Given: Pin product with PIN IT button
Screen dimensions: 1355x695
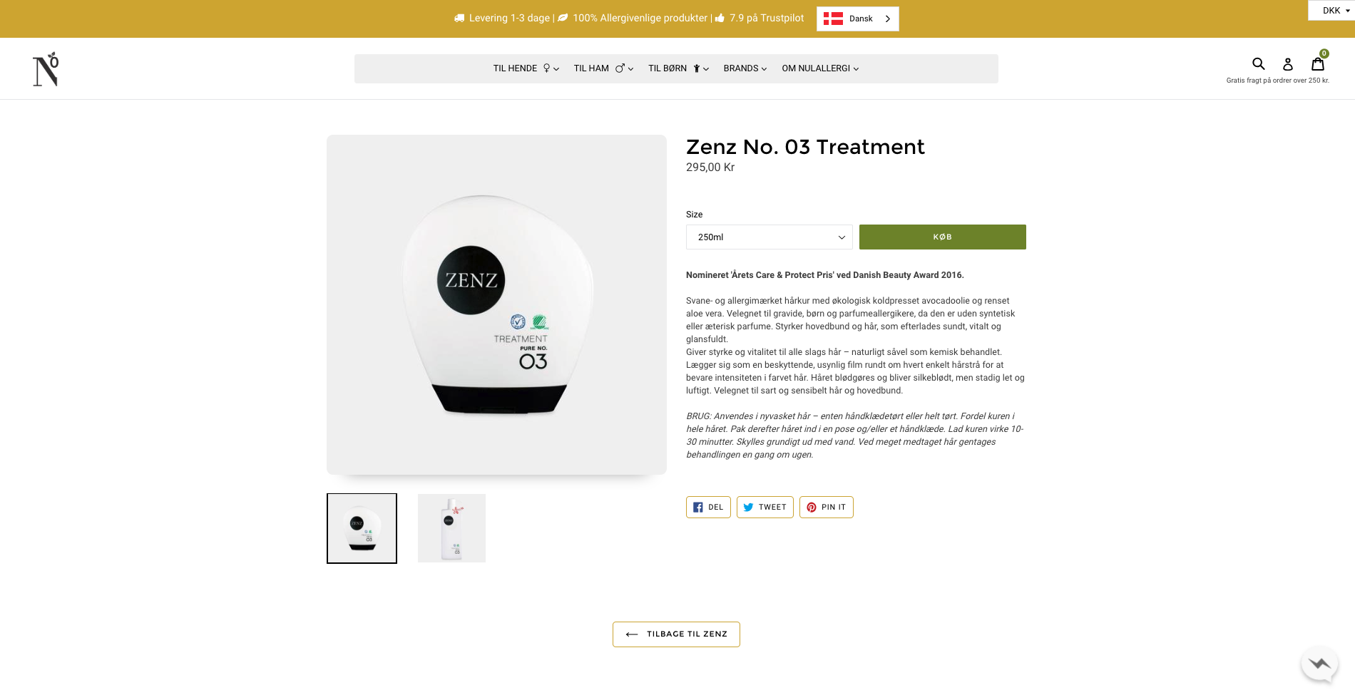Looking at the screenshot, I should tap(826, 507).
